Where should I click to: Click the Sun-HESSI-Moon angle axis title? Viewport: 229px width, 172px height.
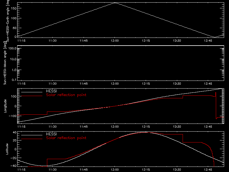pyautogui.click(x=5, y=63)
